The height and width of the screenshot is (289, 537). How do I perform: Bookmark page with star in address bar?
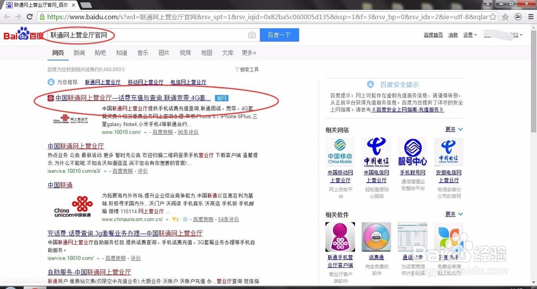point(493,17)
